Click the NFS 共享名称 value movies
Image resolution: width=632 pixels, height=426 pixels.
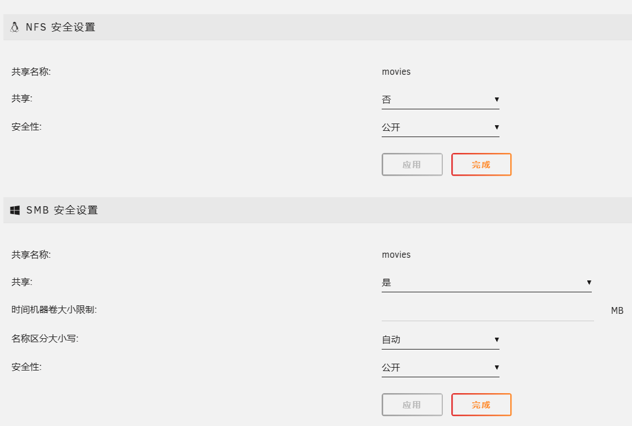pyautogui.click(x=396, y=72)
